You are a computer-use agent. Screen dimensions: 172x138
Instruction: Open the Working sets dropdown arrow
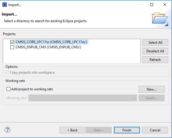click(x=134, y=98)
